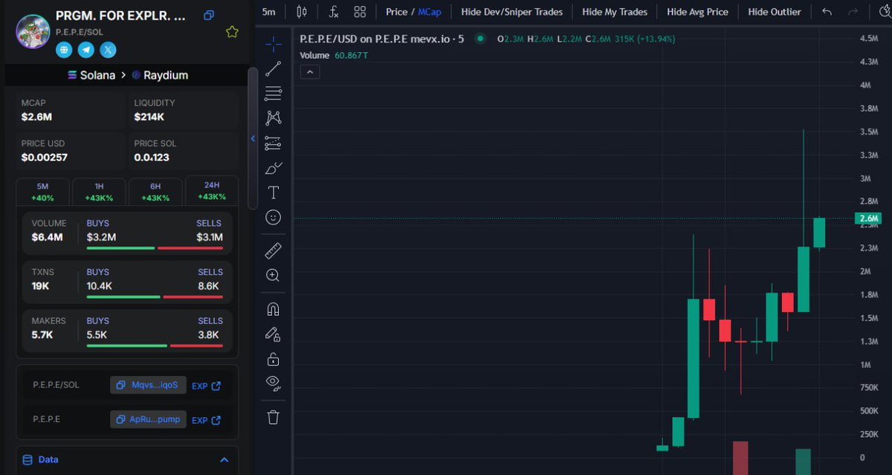Open the token X profile link
Image resolution: width=892 pixels, height=475 pixels.
[x=109, y=50]
